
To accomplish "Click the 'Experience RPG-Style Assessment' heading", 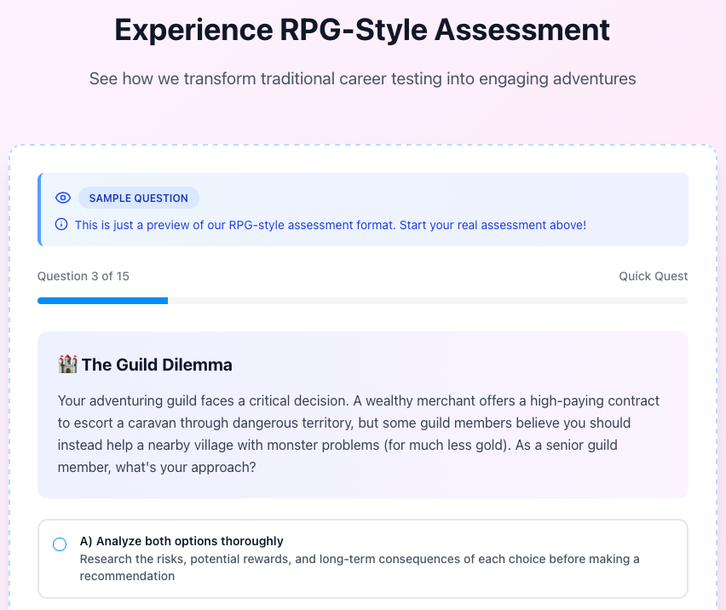I will (362, 30).
